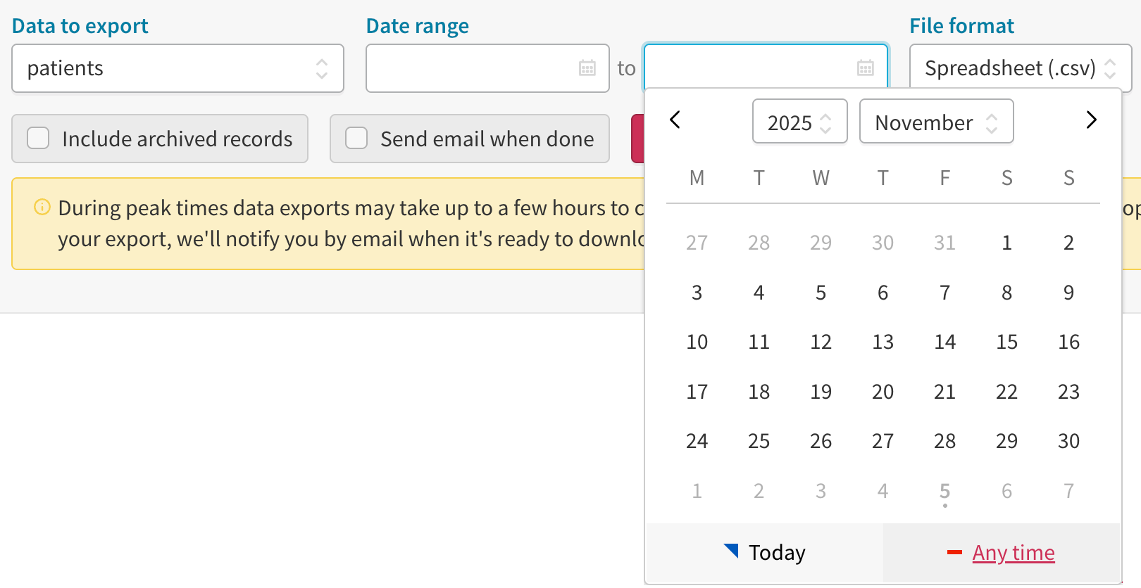
Task: Click the info icon in the yellow notice
Action: pos(42,207)
